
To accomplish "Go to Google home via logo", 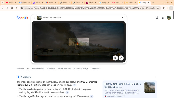I will [23, 18].
